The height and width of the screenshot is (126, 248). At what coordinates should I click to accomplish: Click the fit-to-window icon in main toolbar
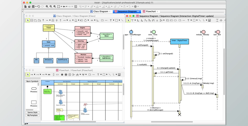(x=59, y=7)
